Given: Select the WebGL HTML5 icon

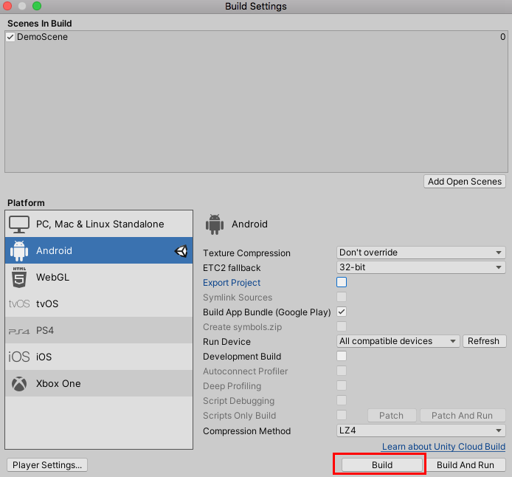Looking at the screenshot, I should 19,278.
